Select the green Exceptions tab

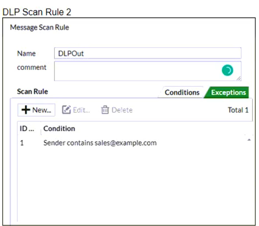pyautogui.click(x=228, y=92)
